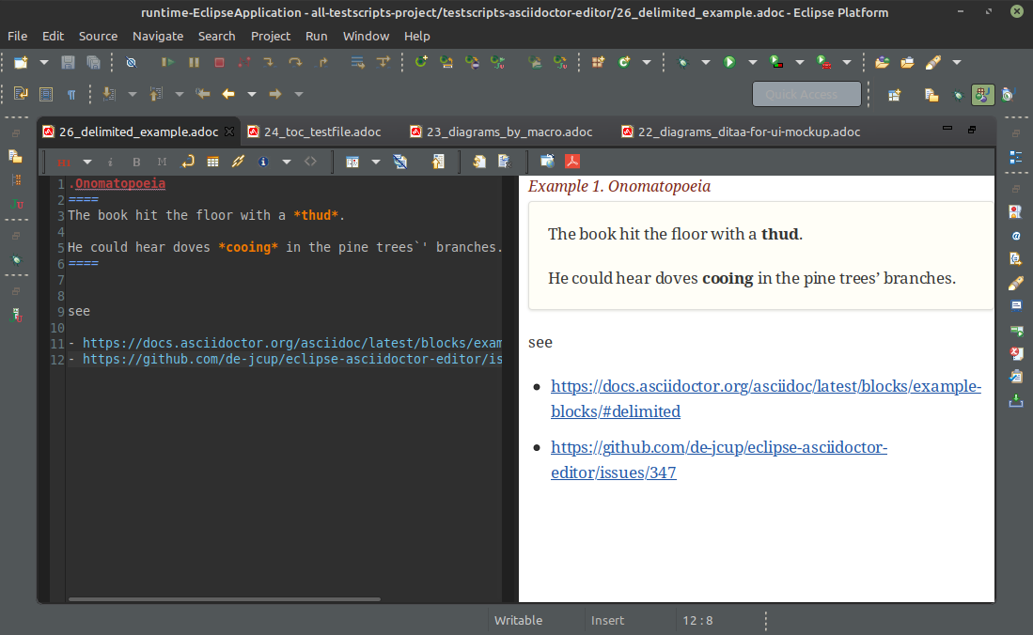Click the Last Edit Location icon

(x=202, y=94)
